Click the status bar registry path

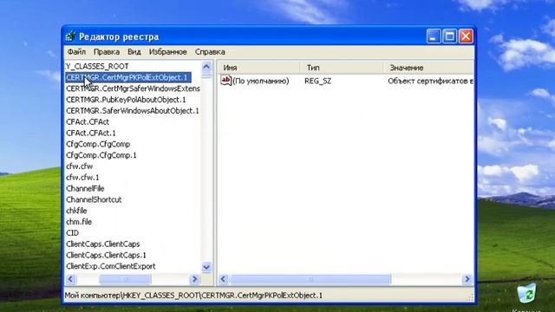point(193,296)
